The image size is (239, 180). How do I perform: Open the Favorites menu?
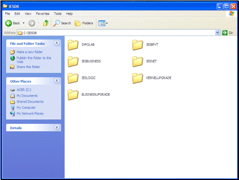tap(42, 14)
